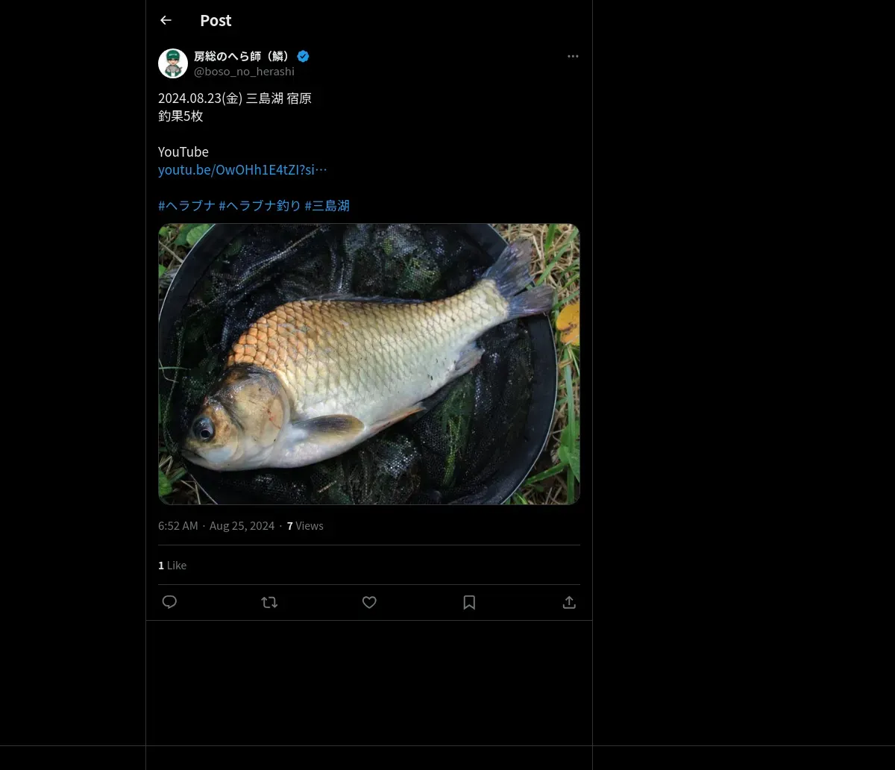Select the #三島湖 hashtag
This screenshot has height=770, width=895.
[x=327, y=205]
